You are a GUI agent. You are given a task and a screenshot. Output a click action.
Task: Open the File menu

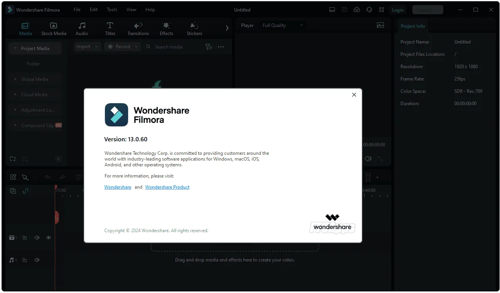[77, 10]
